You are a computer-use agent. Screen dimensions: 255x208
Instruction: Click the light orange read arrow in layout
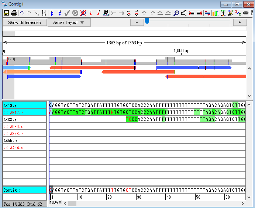coord(42,72)
